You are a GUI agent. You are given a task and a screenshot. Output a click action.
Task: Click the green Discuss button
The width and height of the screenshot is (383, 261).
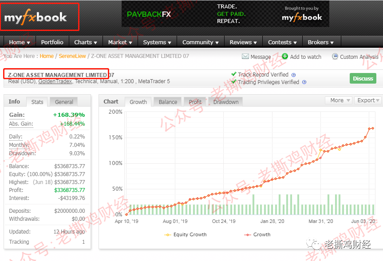pos(363,78)
